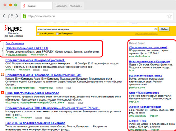Click the Найти search button
Viewport: 176px width, 131px height.
tap(164, 29)
